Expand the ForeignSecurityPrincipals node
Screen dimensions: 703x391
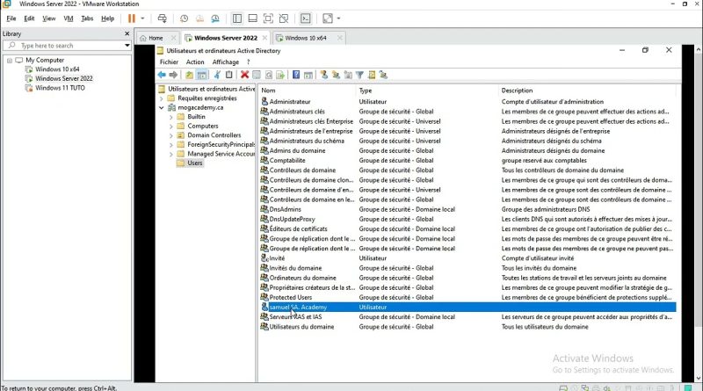click(171, 145)
